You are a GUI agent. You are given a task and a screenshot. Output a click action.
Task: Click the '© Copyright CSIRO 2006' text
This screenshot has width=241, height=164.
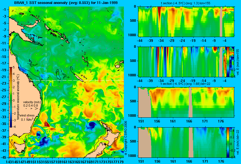click(126, 138)
